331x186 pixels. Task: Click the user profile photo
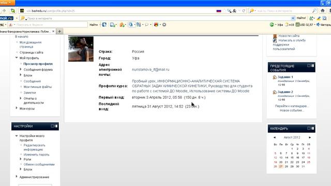[81, 49]
